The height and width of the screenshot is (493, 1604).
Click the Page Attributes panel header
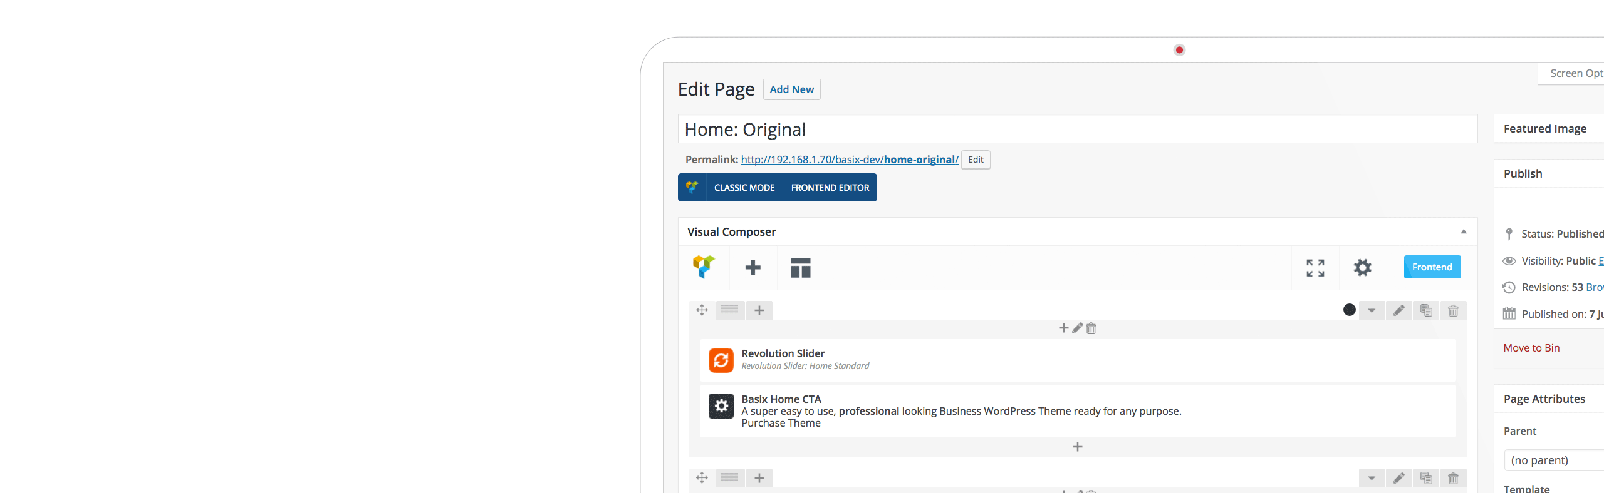(1549, 399)
